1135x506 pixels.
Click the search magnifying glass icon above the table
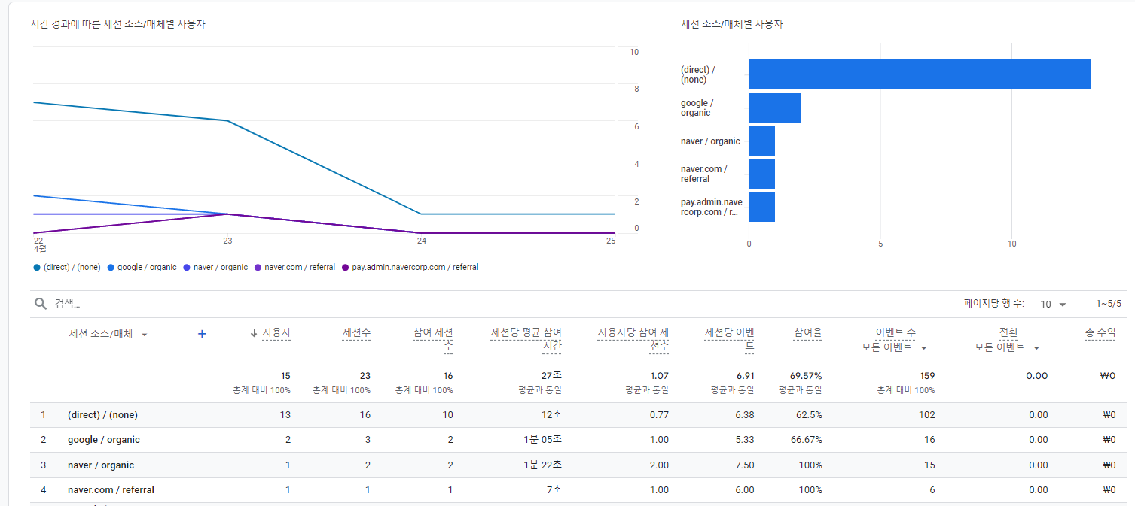pos(41,303)
